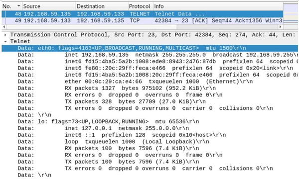Select the lo flags=73 loopback line
299x179 pixels.
tap(149, 121)
